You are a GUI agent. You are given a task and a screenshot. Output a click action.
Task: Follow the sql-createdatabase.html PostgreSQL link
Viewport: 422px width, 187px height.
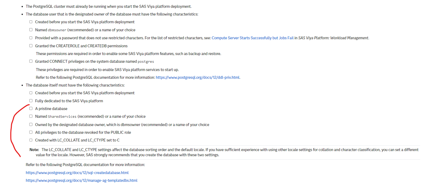77,173
